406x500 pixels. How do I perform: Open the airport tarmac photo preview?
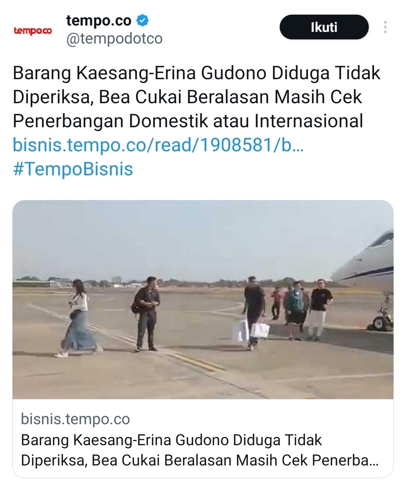(x=203, y=300)
